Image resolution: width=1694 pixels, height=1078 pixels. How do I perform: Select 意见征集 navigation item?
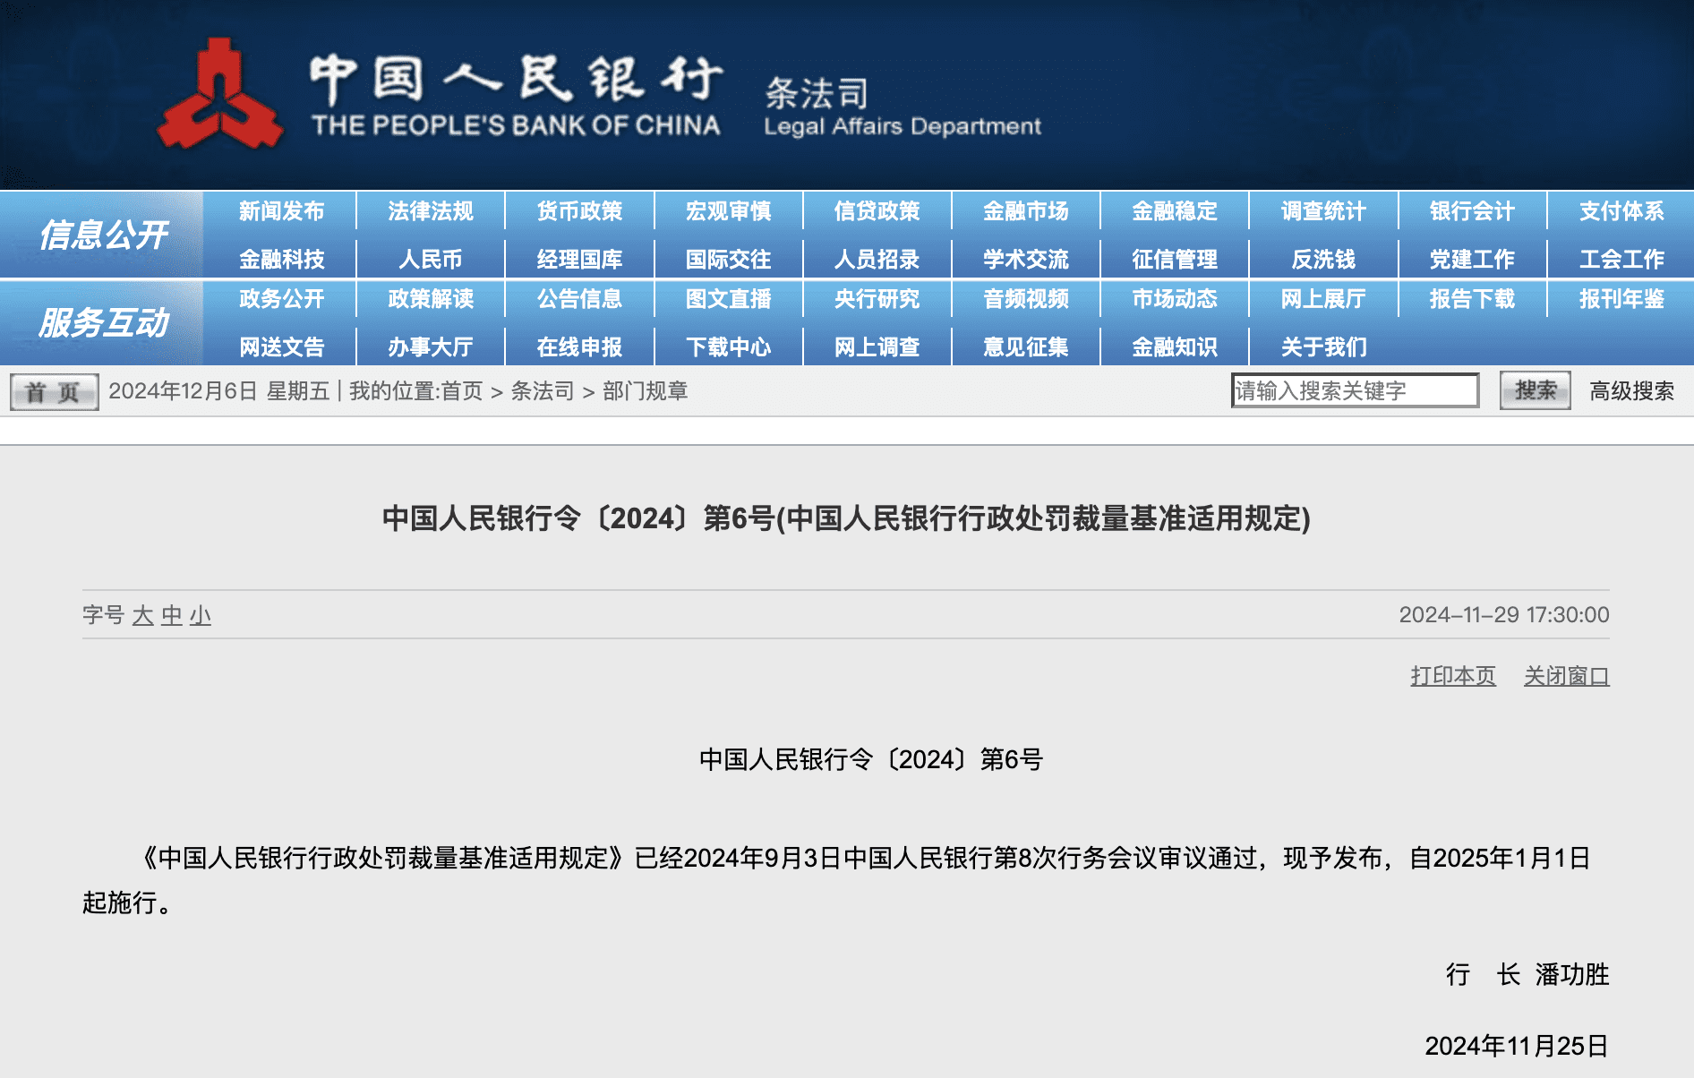(1026, 347)
